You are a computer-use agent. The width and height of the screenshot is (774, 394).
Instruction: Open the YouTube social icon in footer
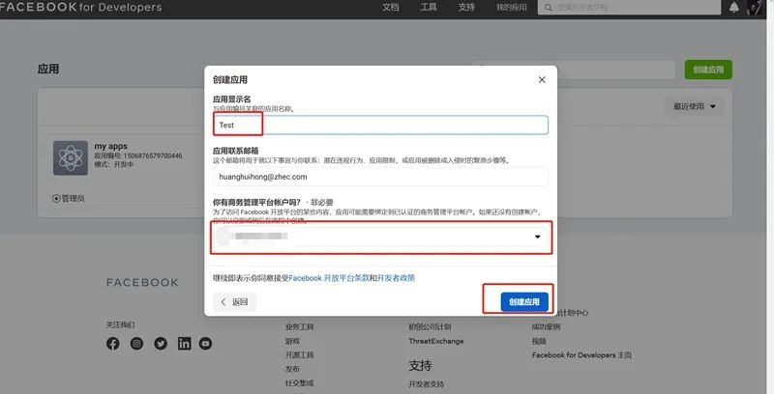point(206,343)
